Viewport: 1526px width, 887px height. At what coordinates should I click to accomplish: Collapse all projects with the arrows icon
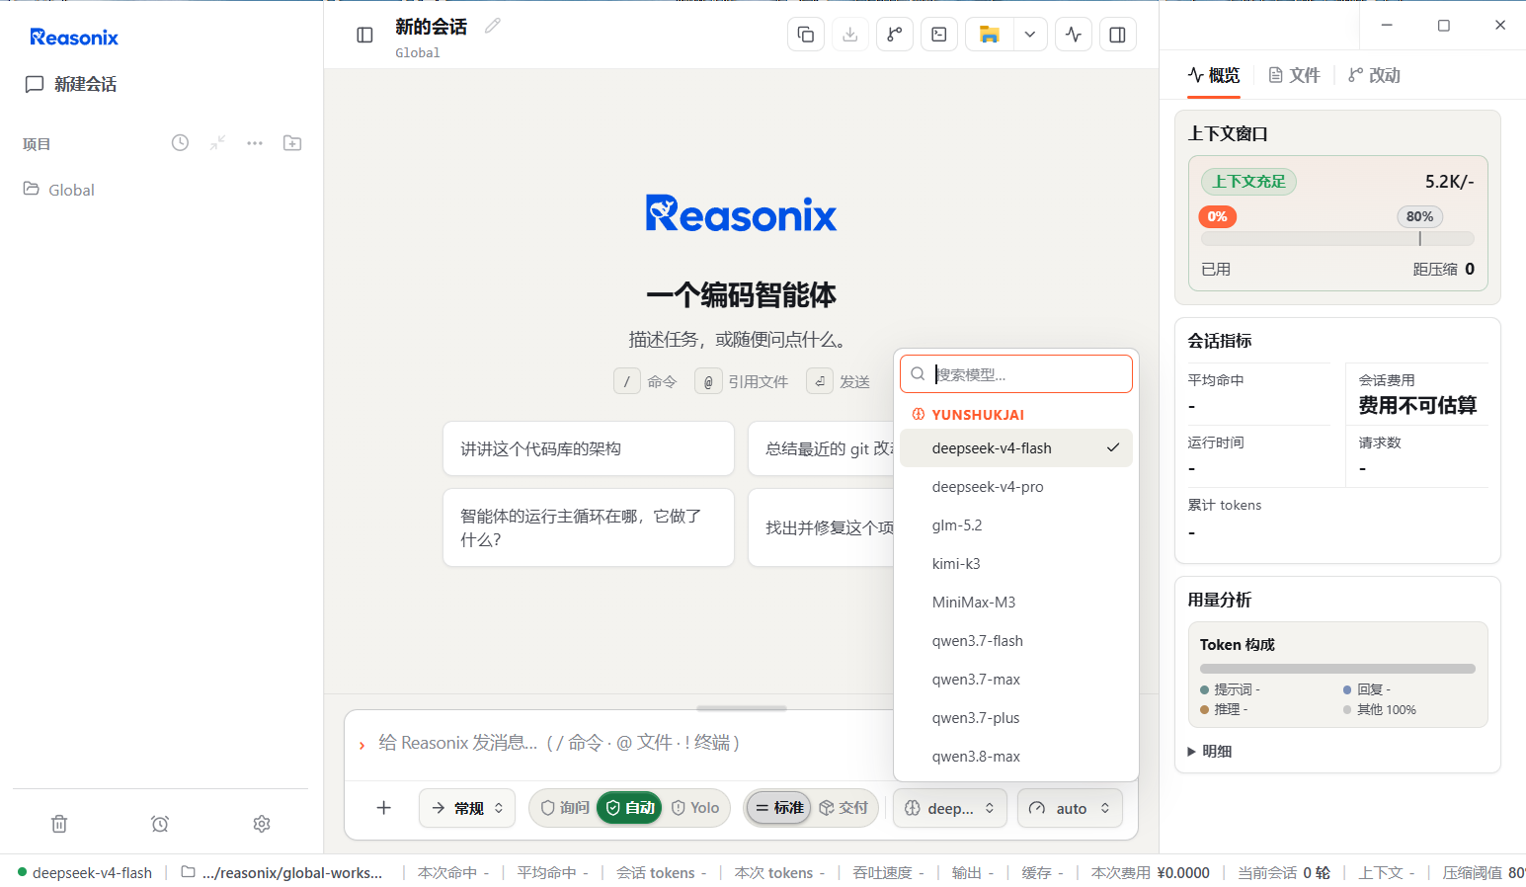[x=217, y=143]
